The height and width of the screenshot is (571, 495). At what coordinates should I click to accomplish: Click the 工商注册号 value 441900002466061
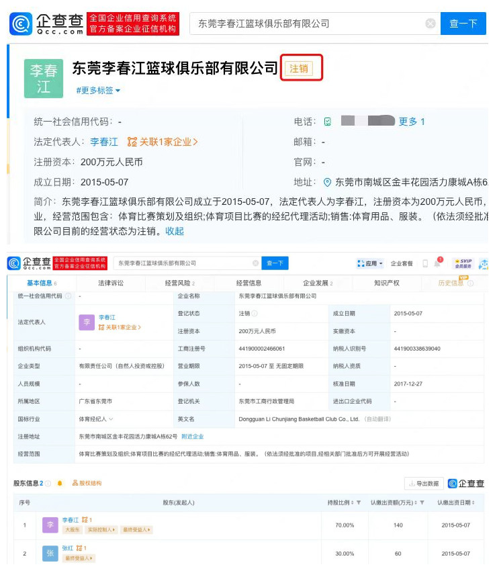(x=261, y=349)
